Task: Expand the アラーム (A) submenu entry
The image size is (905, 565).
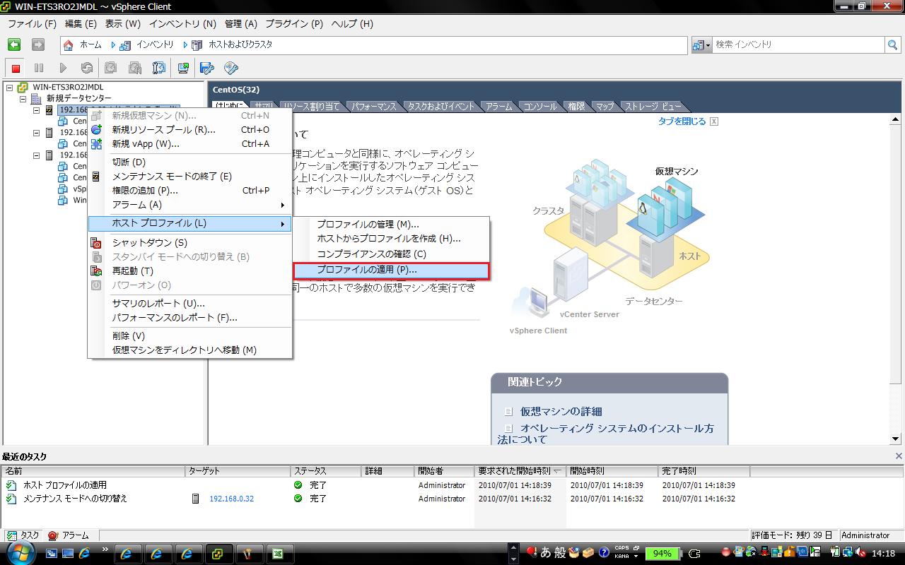Action: coord(189,205)
